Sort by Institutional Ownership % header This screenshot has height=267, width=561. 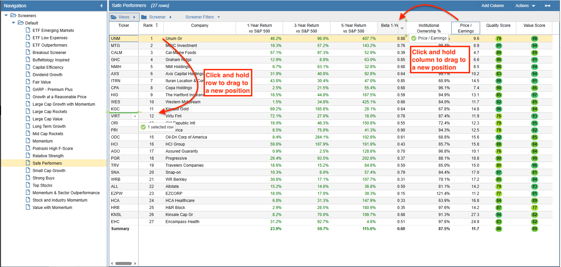(429, 28)
